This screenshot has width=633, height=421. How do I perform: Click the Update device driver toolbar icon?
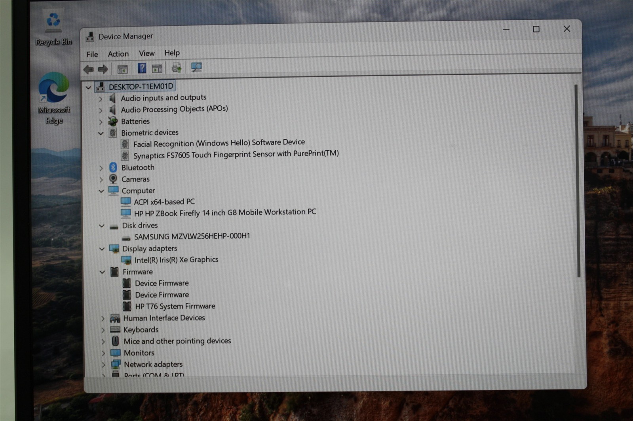tap(177, 68)
